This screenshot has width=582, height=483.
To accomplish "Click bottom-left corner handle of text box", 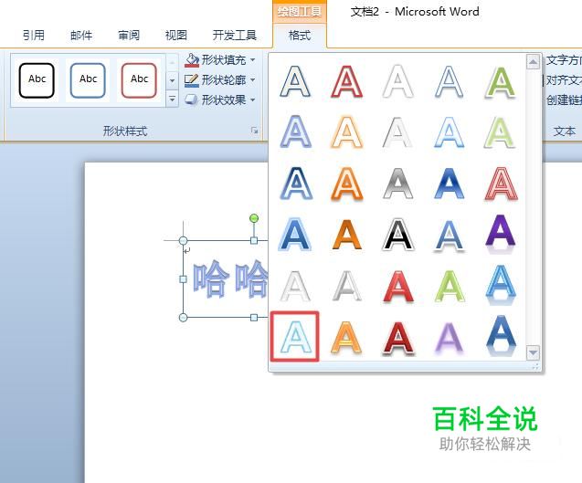I will pyautogui.click(x=183, y=318).
